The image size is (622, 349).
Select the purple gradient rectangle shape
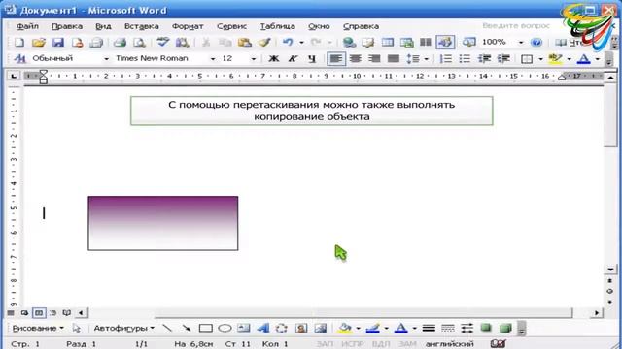tap(163, 223)
